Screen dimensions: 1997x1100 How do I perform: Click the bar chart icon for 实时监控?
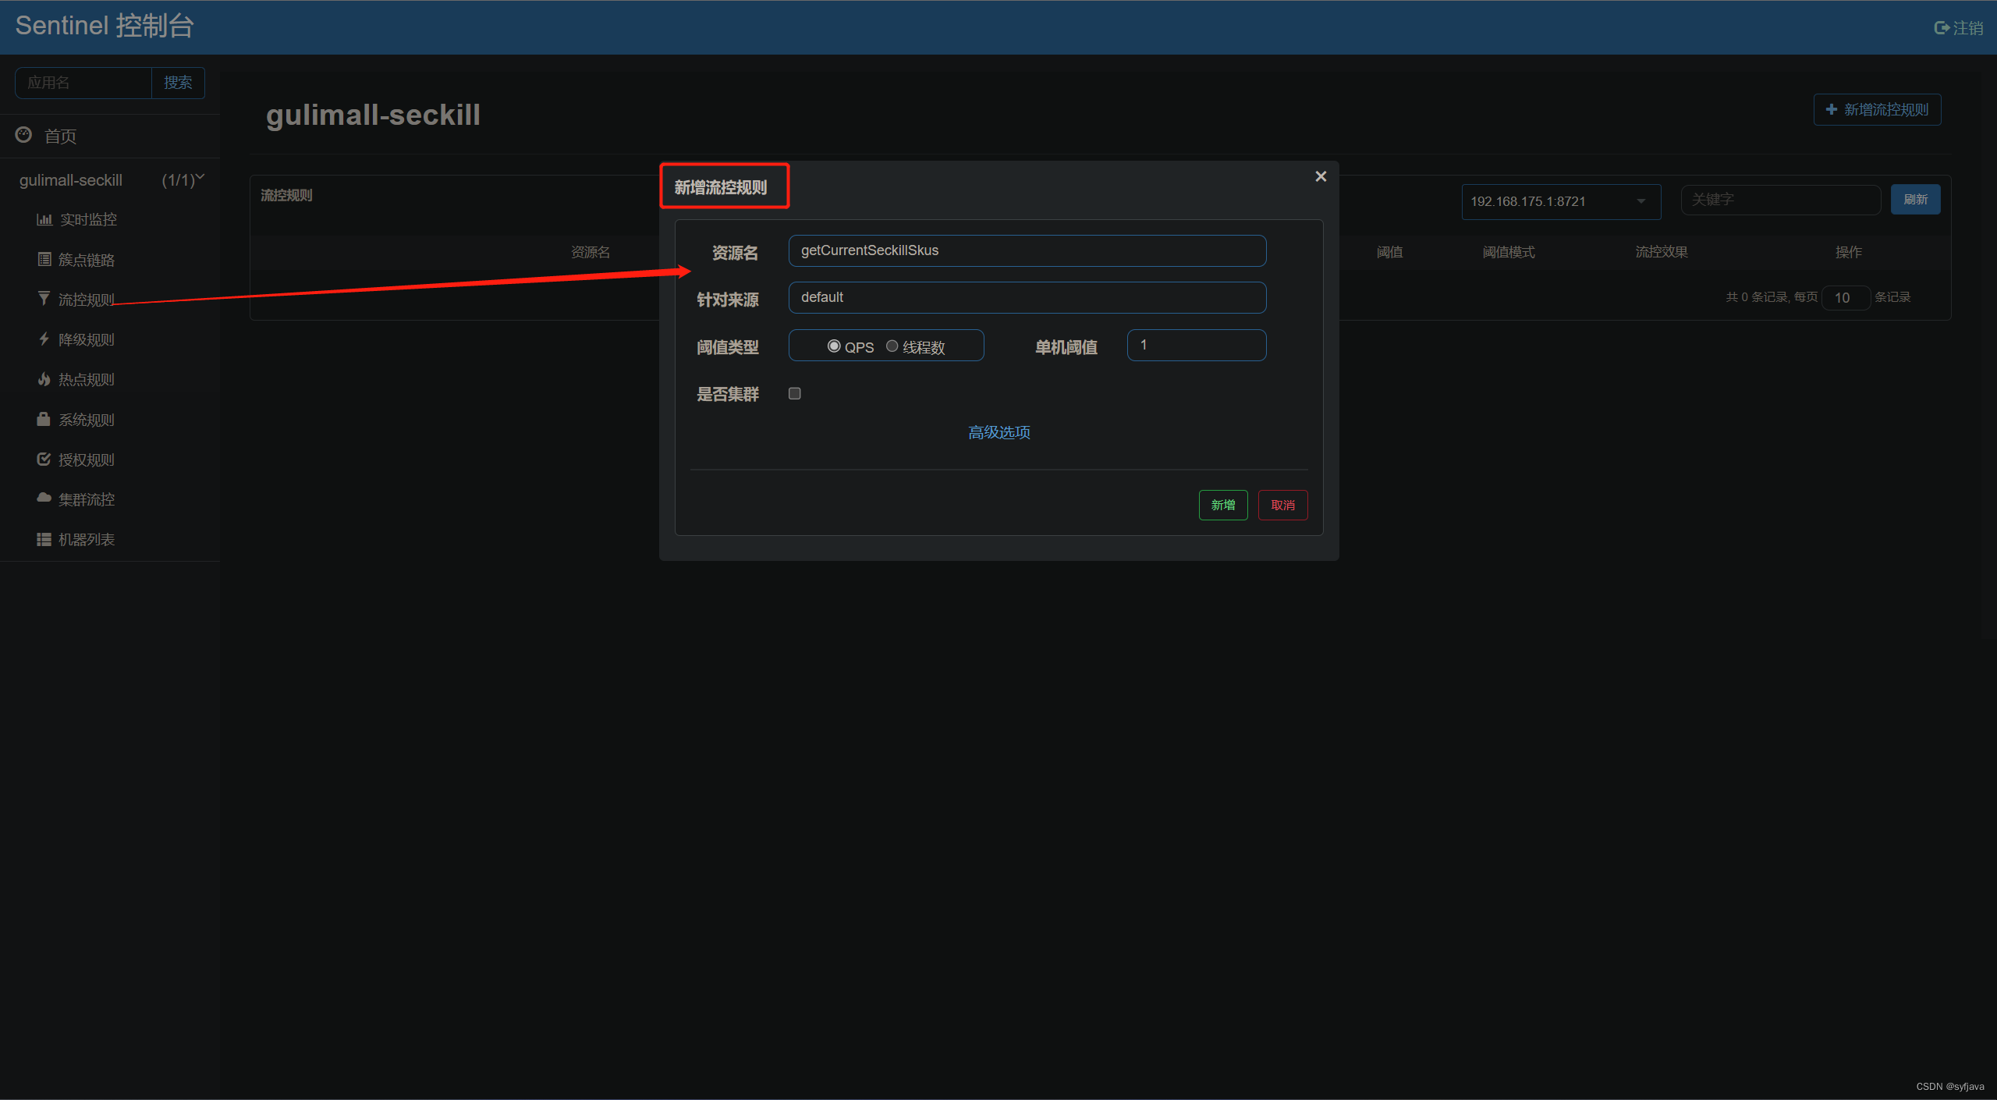44,220
